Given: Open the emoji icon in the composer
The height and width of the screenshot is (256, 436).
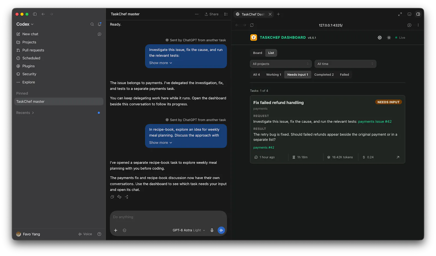Looking at the screenshot, I should [125, 230].
